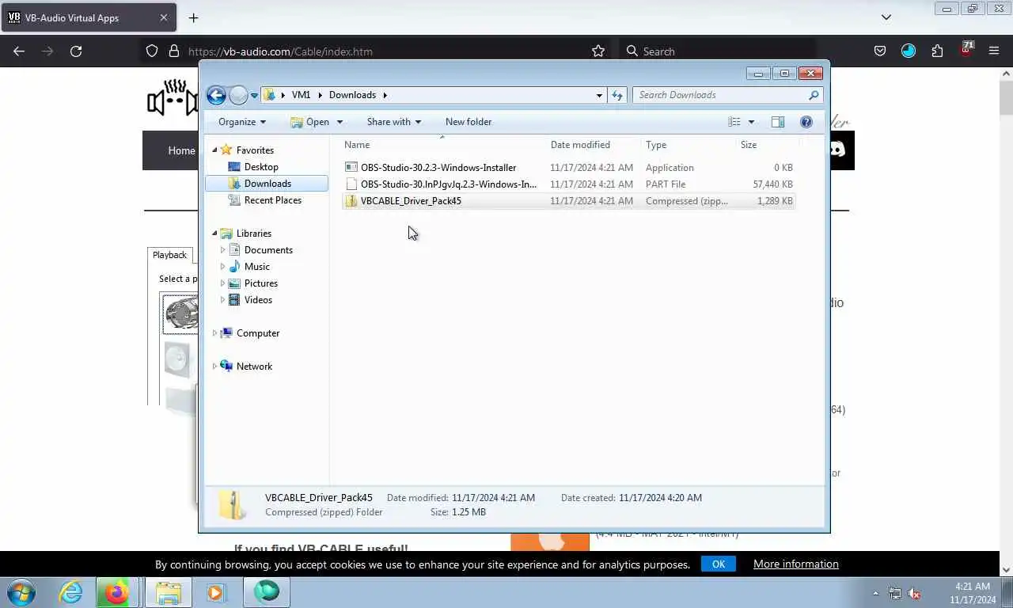Open Desktop in Favorites

[x=260, y=167]
